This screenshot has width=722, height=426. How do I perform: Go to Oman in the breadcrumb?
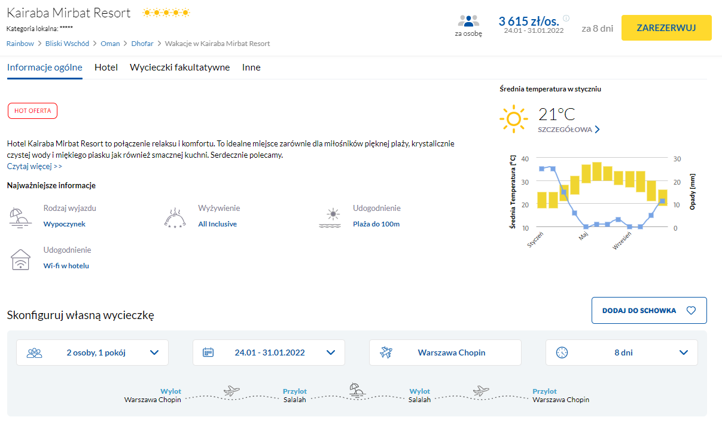click(x=110, y=44)
